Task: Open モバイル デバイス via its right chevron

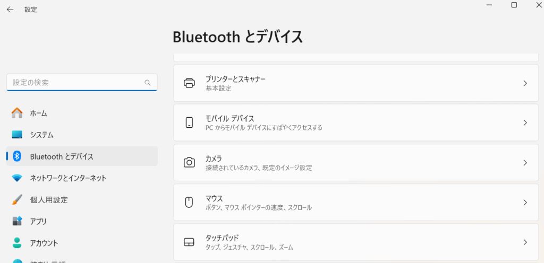Action: coord(525,122)
